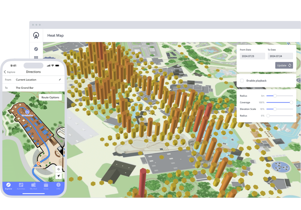Screen dimensions: 301x210
Task: Open the grid icon in the desktop sidebar
Action: coord(36,57)
